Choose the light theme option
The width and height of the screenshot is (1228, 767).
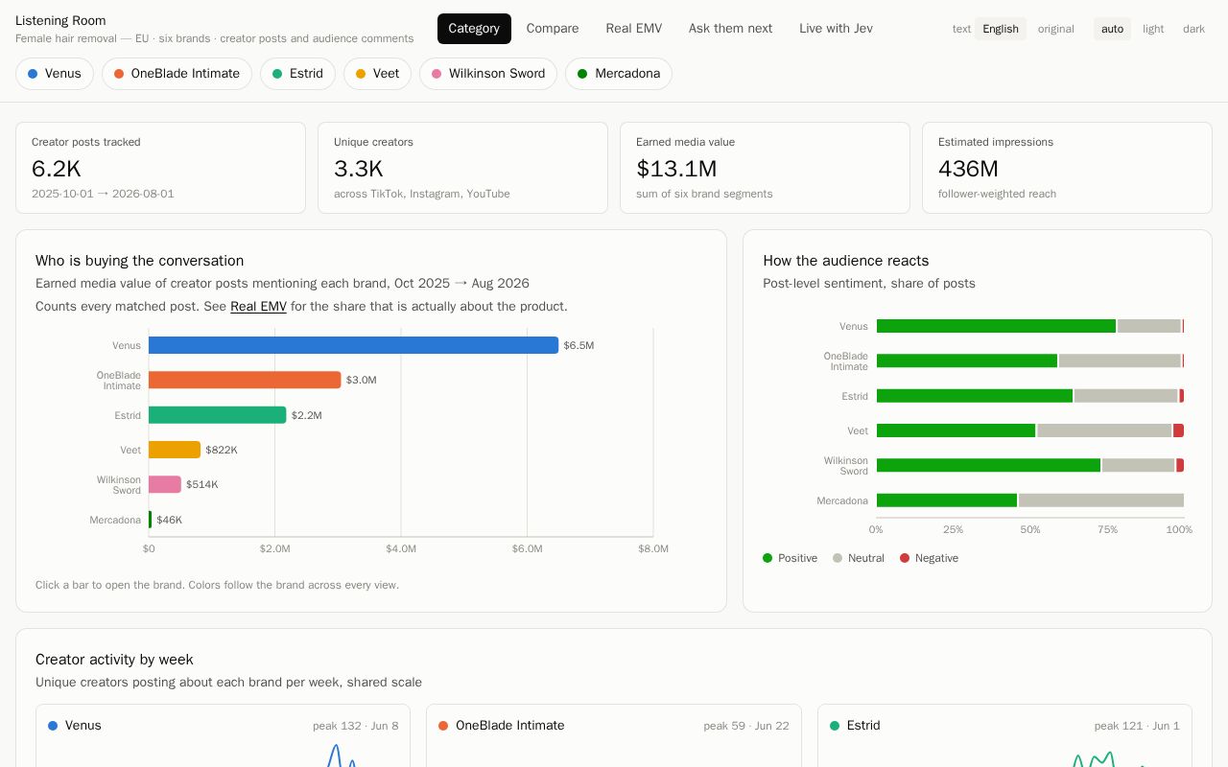[1153, 29]
